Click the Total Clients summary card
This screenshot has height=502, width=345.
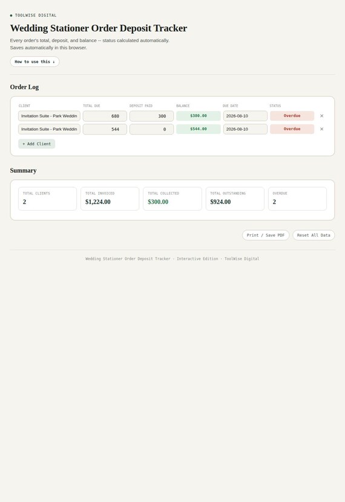click(47, 199)
